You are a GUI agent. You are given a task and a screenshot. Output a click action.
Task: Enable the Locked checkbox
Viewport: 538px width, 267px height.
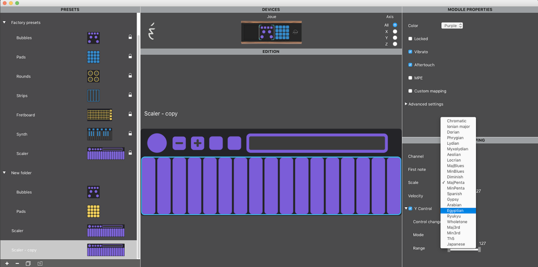(410, 39)
